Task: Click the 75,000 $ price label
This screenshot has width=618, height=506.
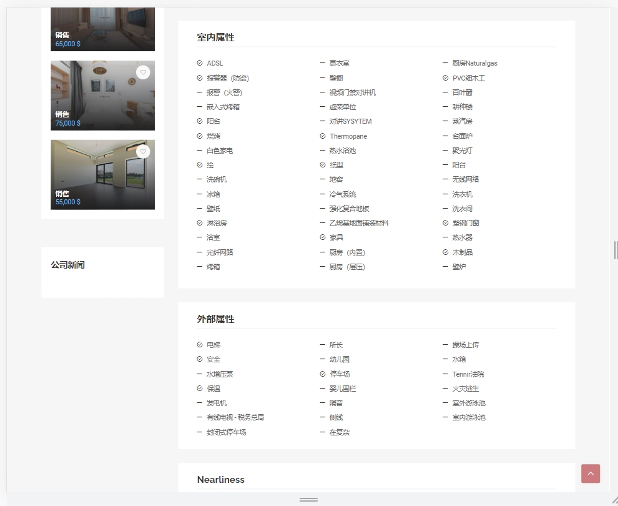Action: (x=68, y=123)
